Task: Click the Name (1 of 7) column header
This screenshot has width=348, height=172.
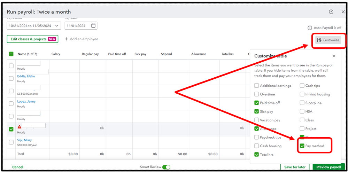Action: click(x=27, y=54)
